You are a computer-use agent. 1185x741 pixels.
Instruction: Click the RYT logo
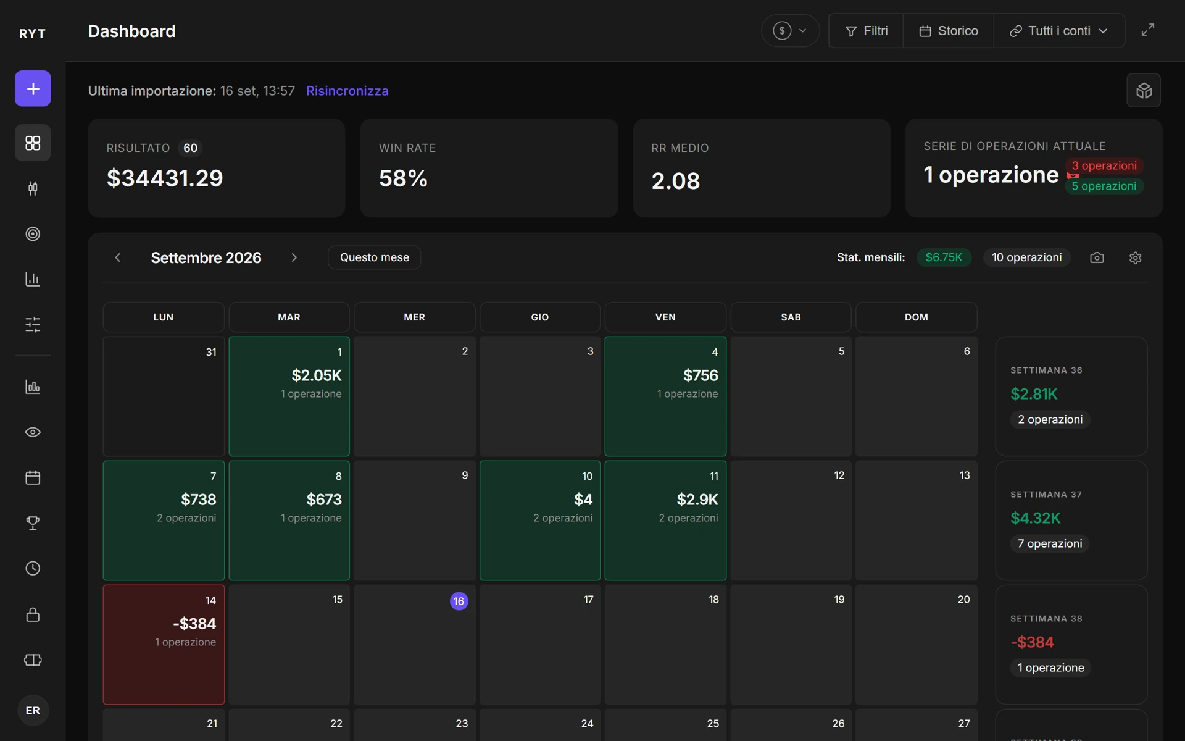(x=32, y=33)
